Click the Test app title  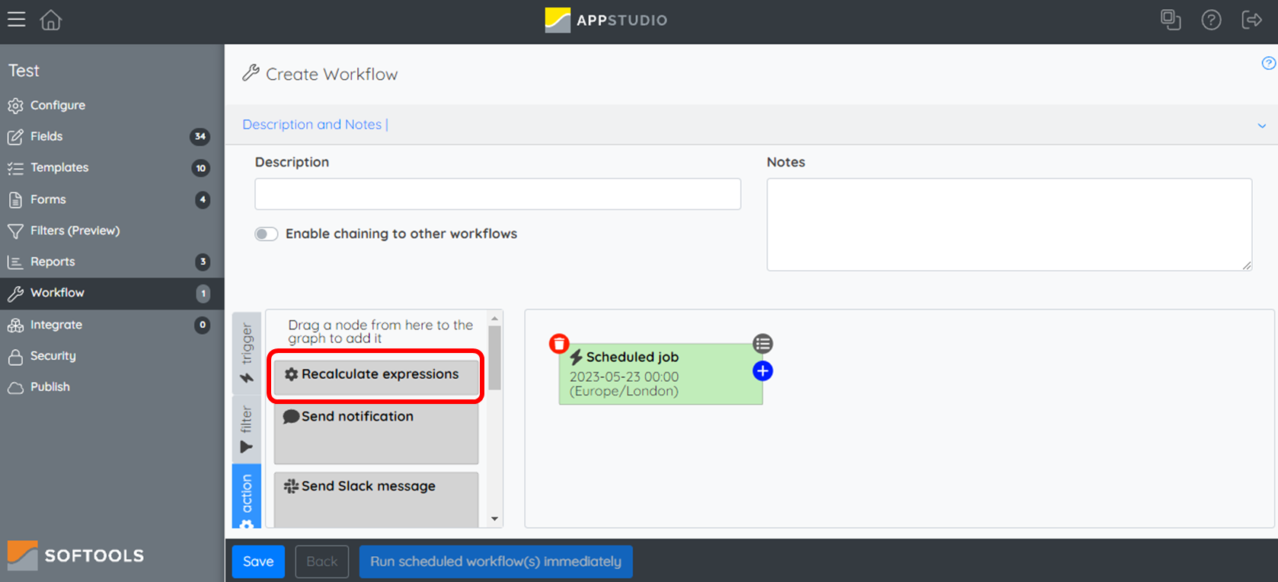[24, 71]
